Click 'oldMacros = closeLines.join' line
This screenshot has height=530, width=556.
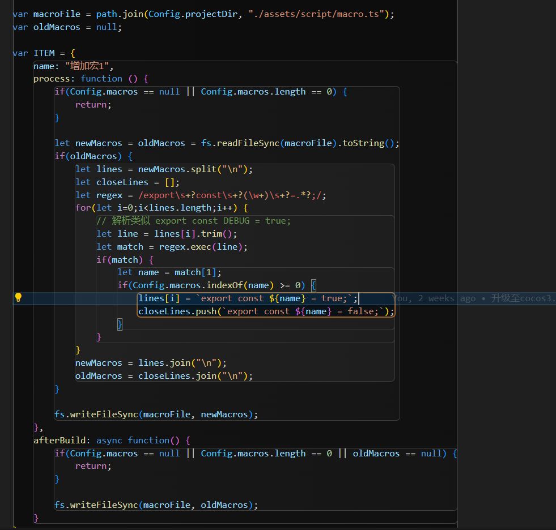164,376
